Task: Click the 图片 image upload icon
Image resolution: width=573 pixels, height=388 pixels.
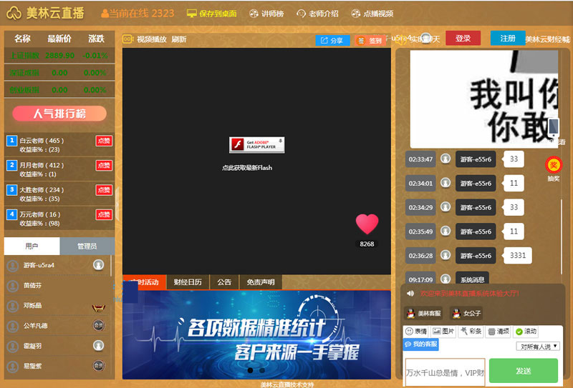Action: [x=444, y=332]
